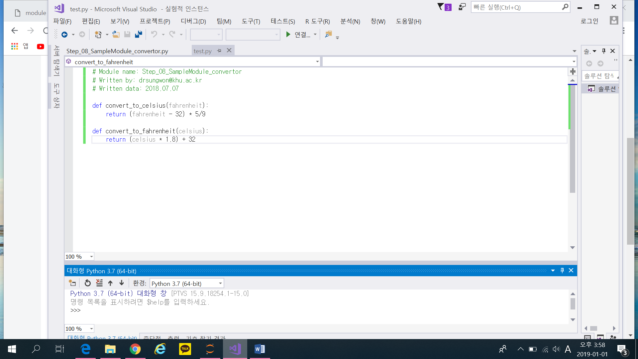Image resolution: width=638 pixels, height=359 pixels.
Task: Click the 연결... attach button
Action: [298, 35]
